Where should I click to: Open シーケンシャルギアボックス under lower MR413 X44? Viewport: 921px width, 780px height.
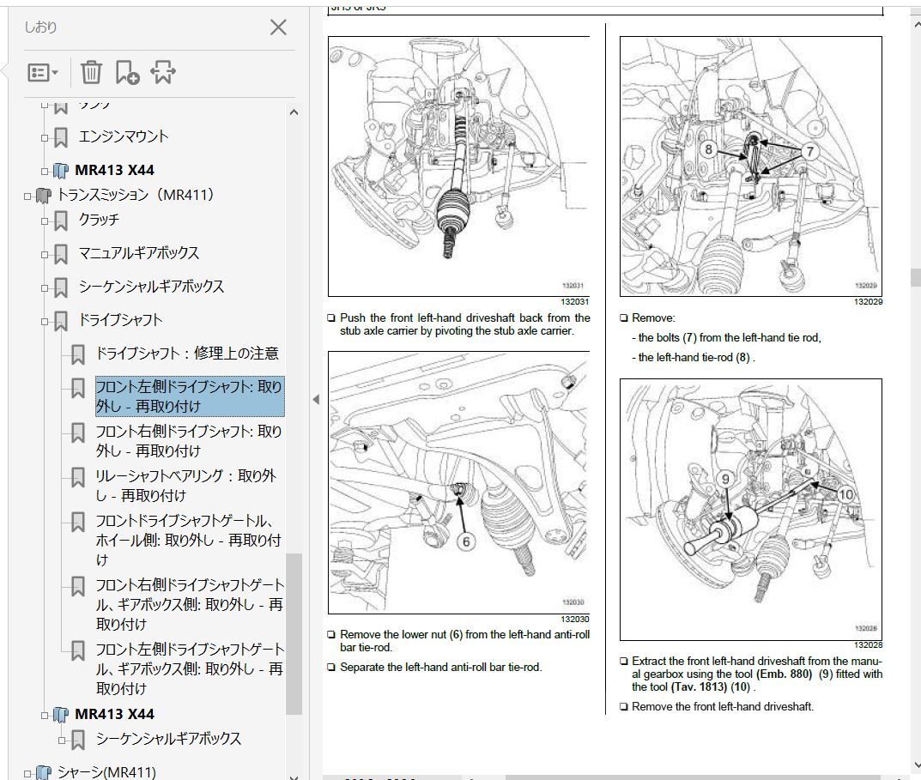click(x=168, y=739)
